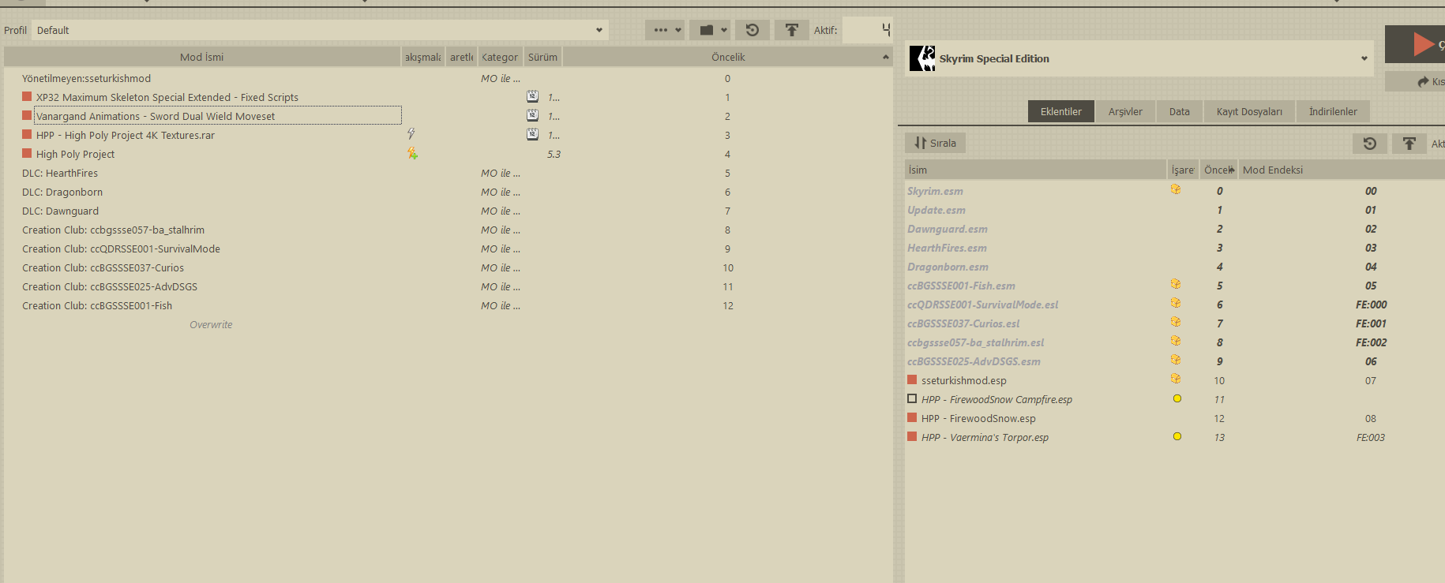
Task: Click version calendar icon on Vanargand row
Action: click(533, 115)
